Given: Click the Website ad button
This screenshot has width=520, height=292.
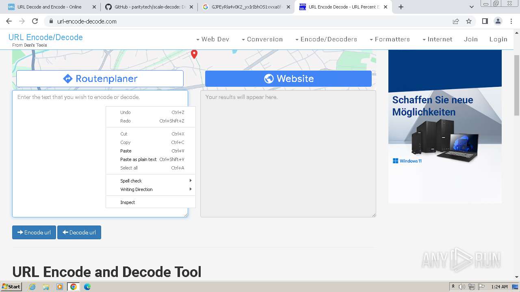Looking at the screenshot, I should pyautogui.click(x=288, y=79).
